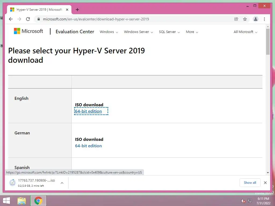This screenshot has height=206, width=275.
Task: Click the download progress text 0.2/2.9 GB
Action: (31, 186)
